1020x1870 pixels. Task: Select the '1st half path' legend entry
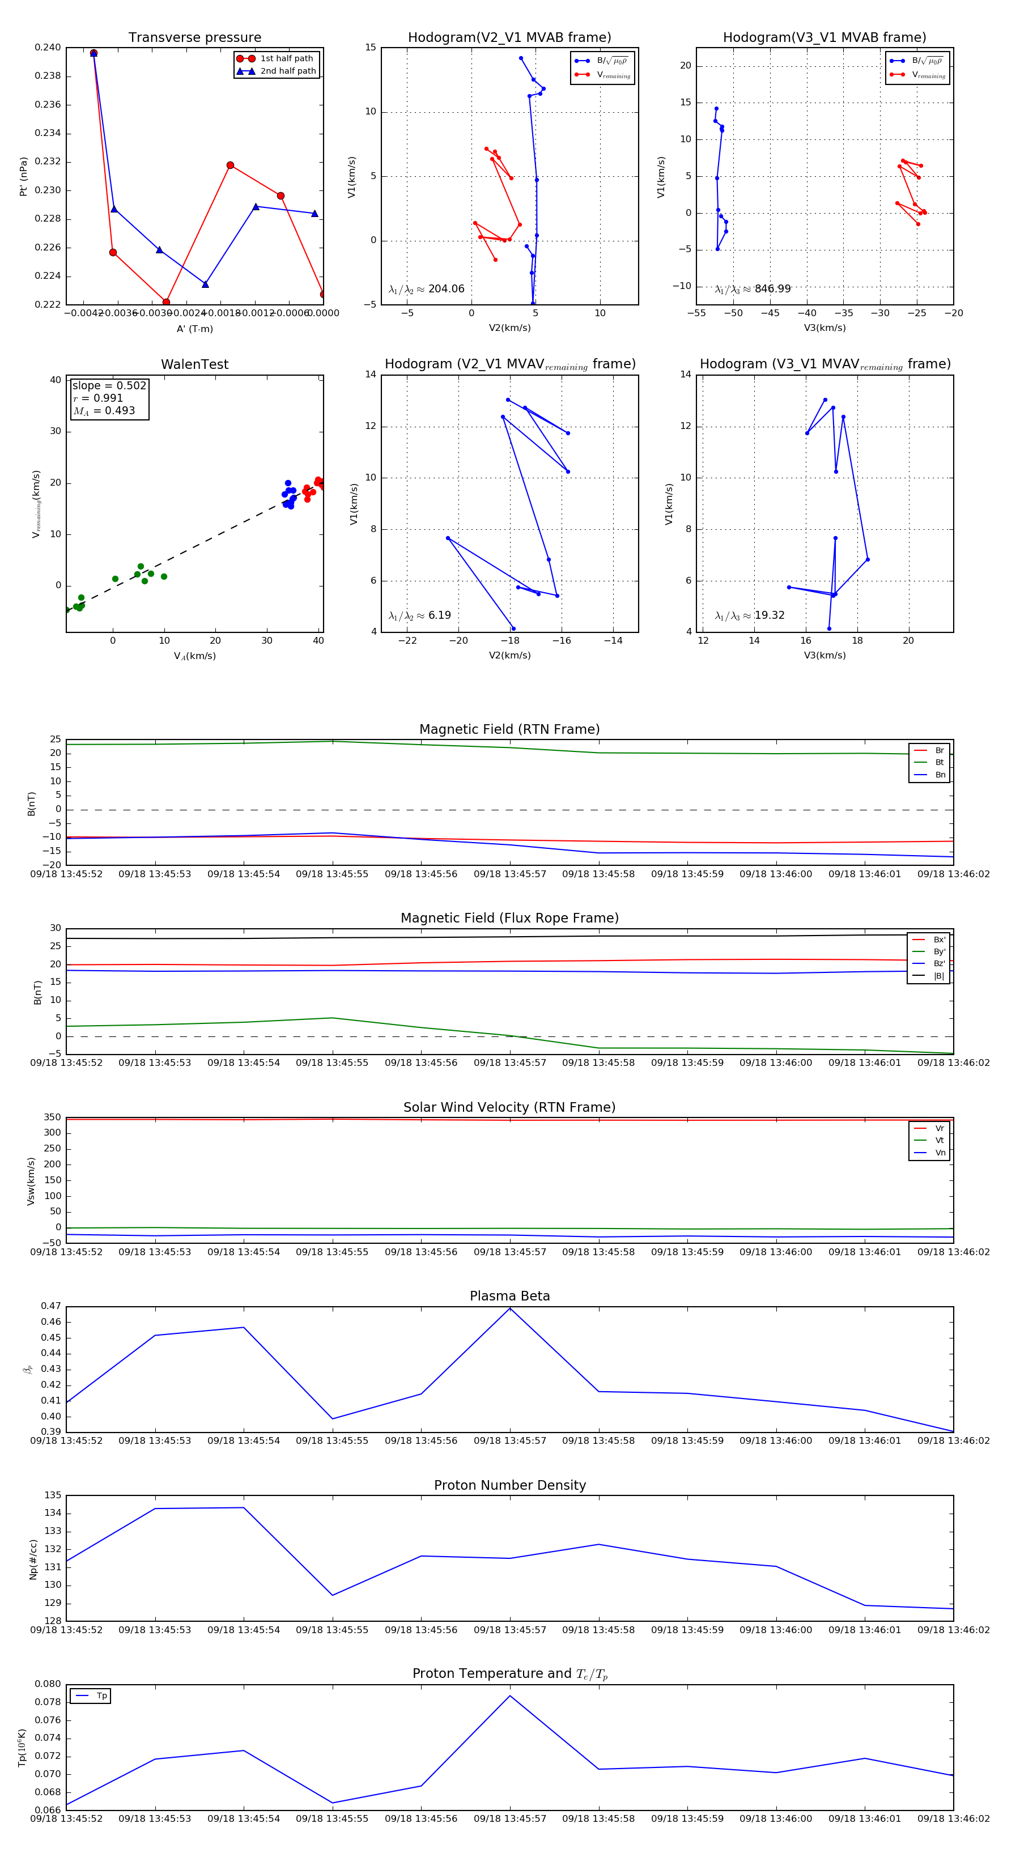pos(276,59)
